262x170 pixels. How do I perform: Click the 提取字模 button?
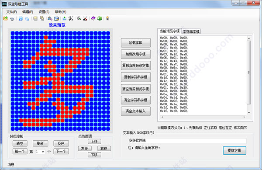234,150
